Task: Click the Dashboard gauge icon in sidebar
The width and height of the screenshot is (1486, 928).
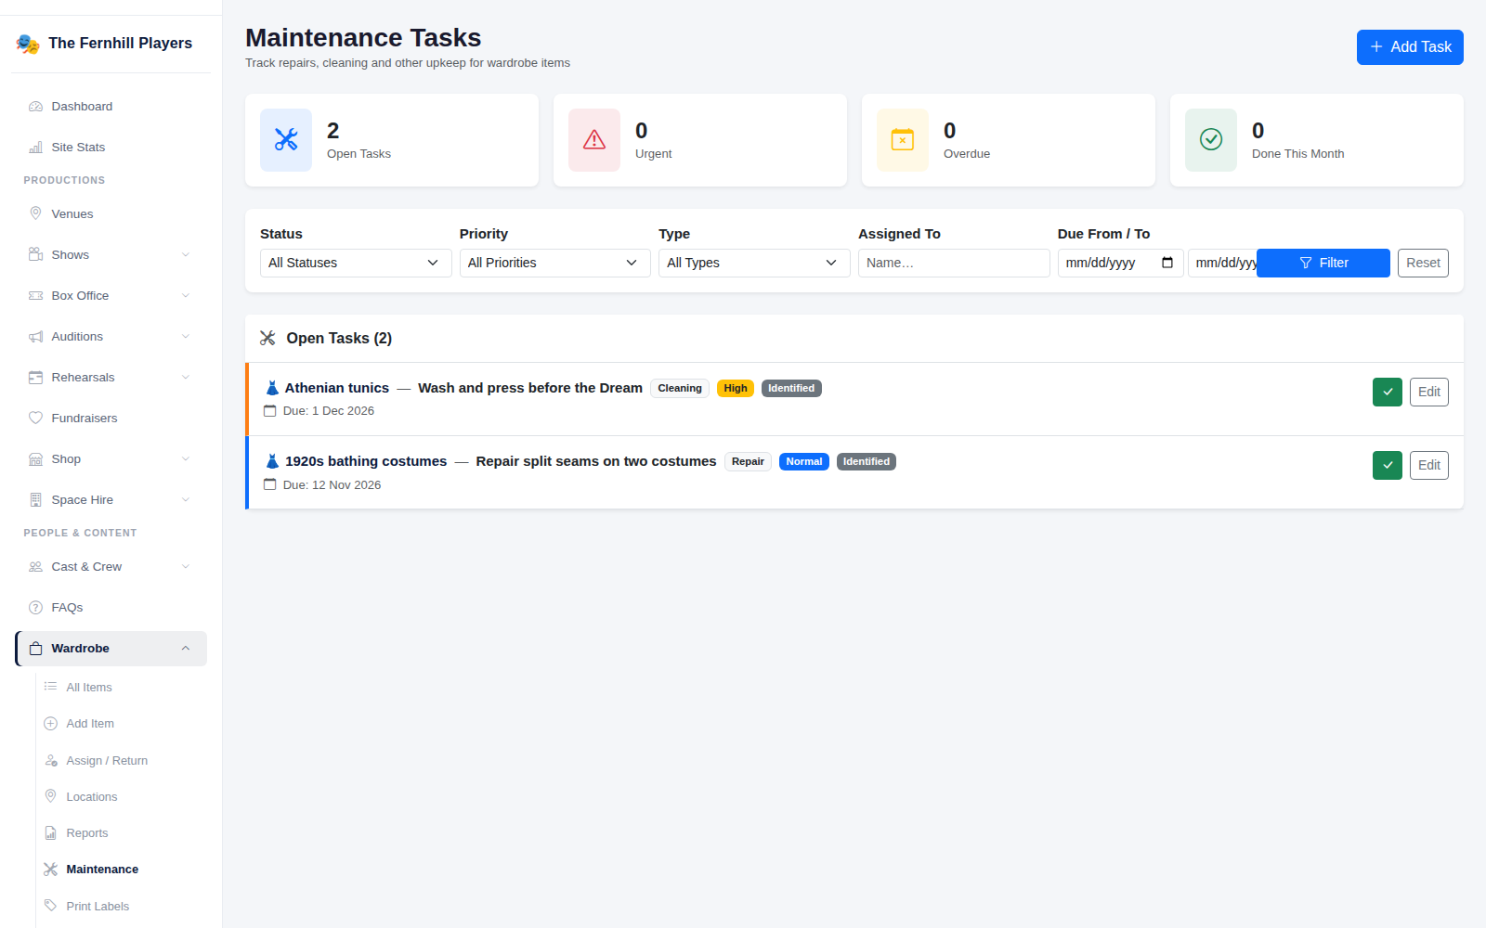Action: pyautogui.click(x=35, y=107)
